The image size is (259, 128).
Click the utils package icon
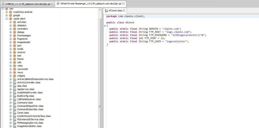15,62
